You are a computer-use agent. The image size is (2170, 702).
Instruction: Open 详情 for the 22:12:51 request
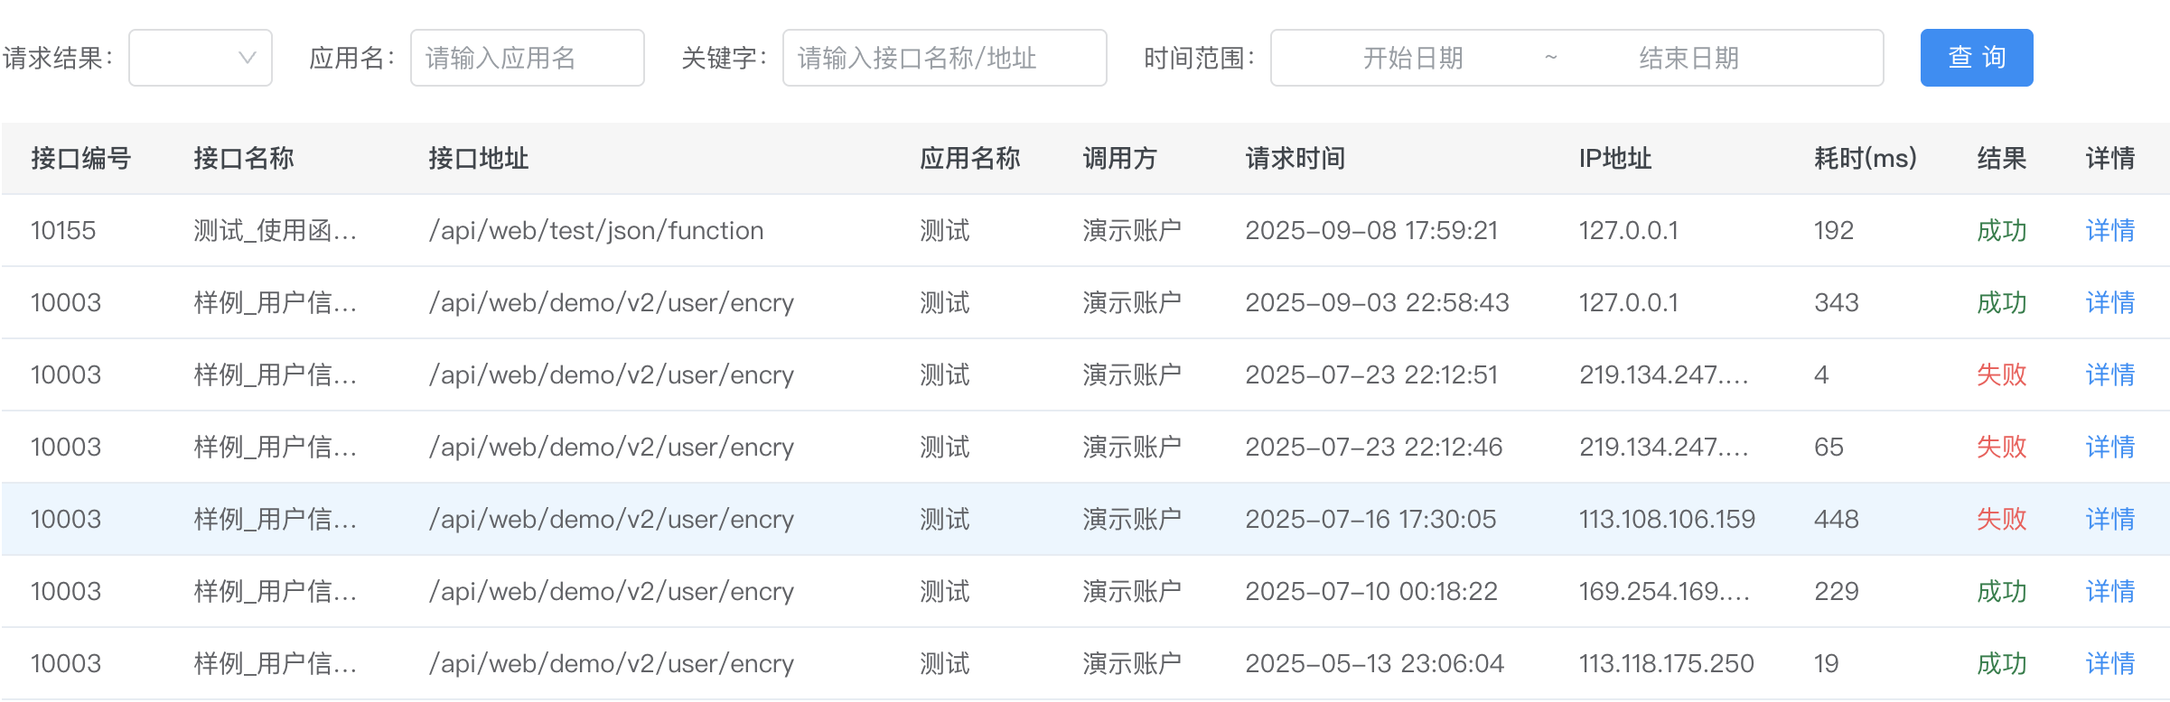click(x=2109, y=374)
